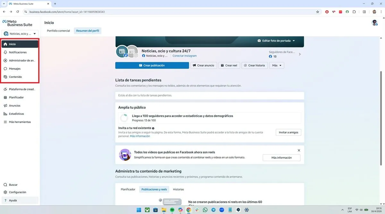Switch to the Portfolio comercial tab
This screenshot has width=385, height=214.
[58, 30]
